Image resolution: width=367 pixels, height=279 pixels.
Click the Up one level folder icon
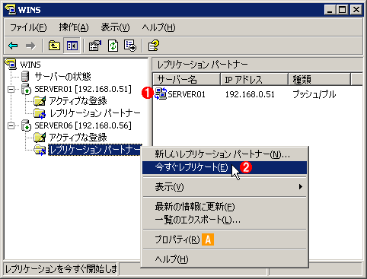click(x=54, y=46)
